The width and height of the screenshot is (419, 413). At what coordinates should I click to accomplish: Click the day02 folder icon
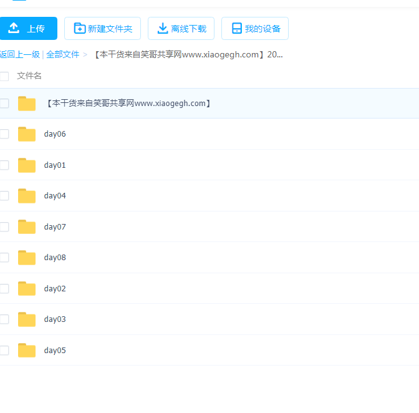[x=27, y=289]
